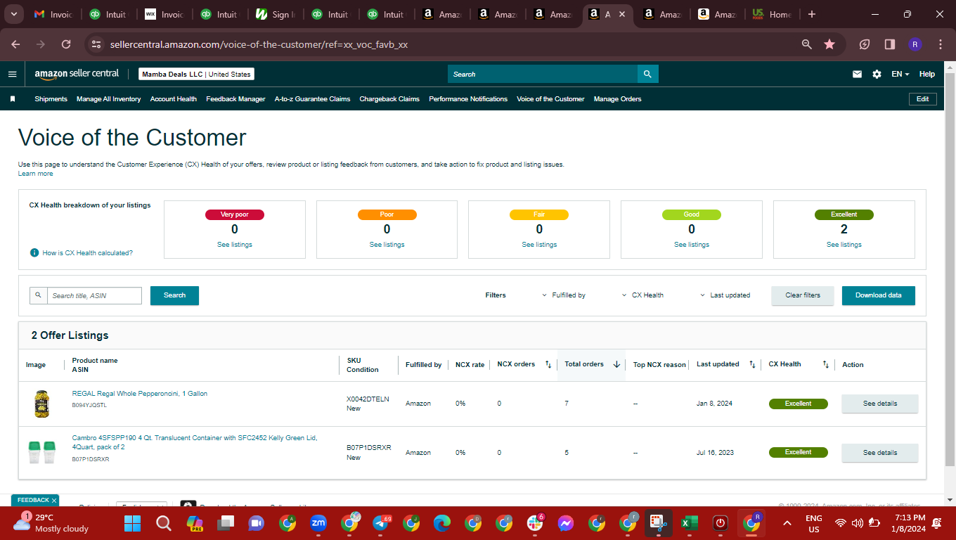Close the active Chrome tab
The height and width of the screenshot is (540, 956).
(x=621, y=14)
